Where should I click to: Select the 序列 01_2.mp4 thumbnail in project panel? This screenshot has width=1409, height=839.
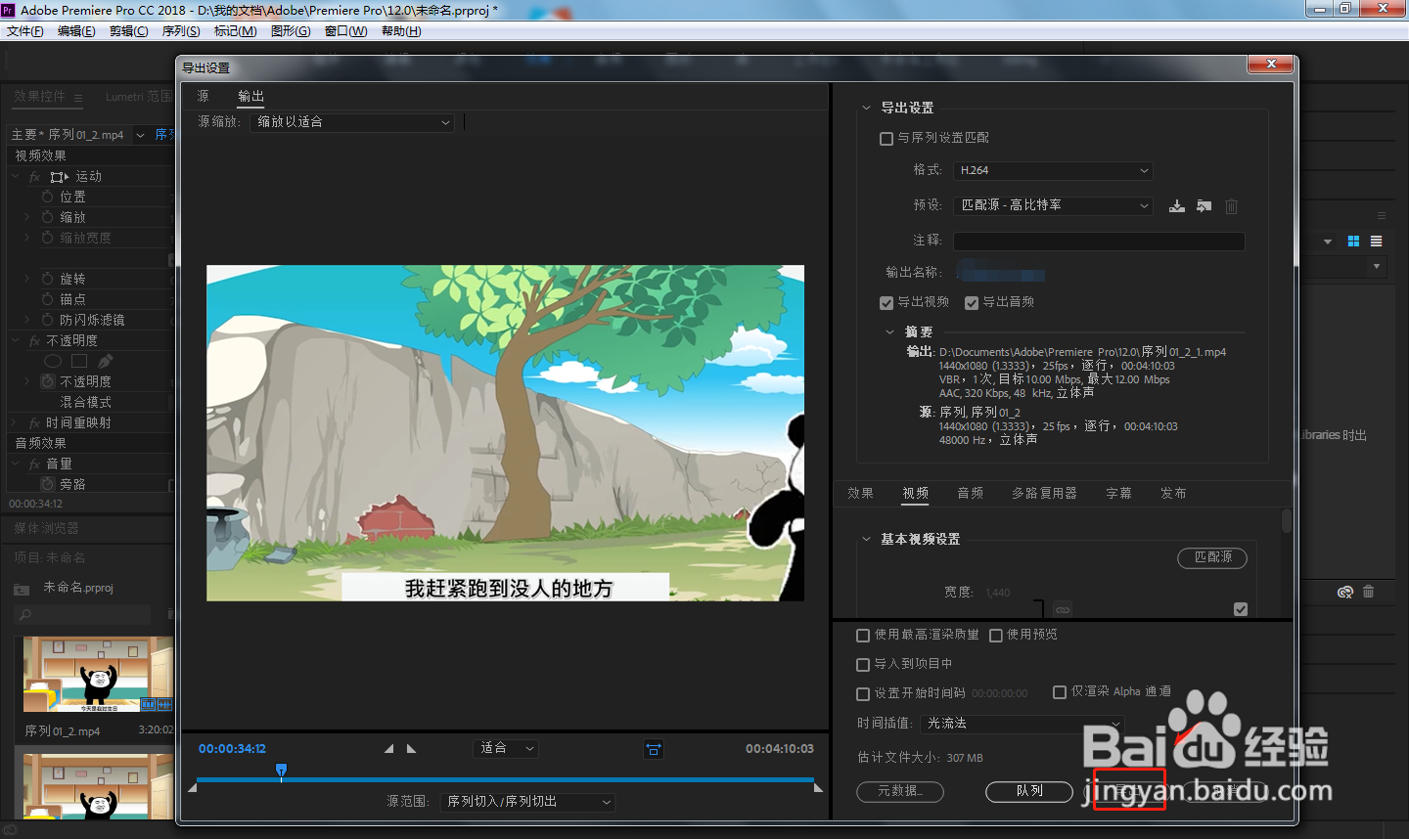tap(98, 675)
